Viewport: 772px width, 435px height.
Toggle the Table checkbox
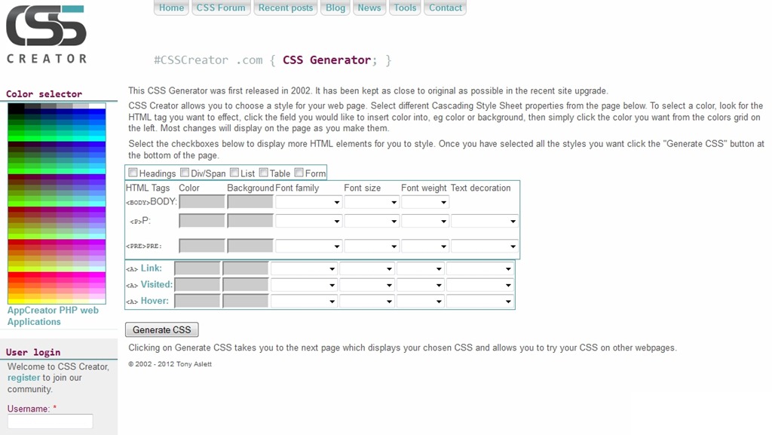tap(263, 173)
